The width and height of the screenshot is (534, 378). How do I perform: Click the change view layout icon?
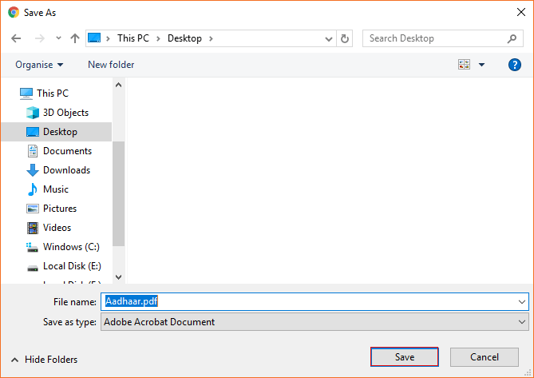[x=465, y=65]
